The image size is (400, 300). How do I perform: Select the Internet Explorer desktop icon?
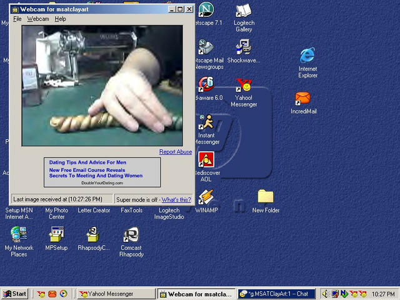tap(307, 55)
